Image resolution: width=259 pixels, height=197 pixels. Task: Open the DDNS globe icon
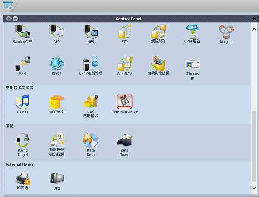point(57,66)
